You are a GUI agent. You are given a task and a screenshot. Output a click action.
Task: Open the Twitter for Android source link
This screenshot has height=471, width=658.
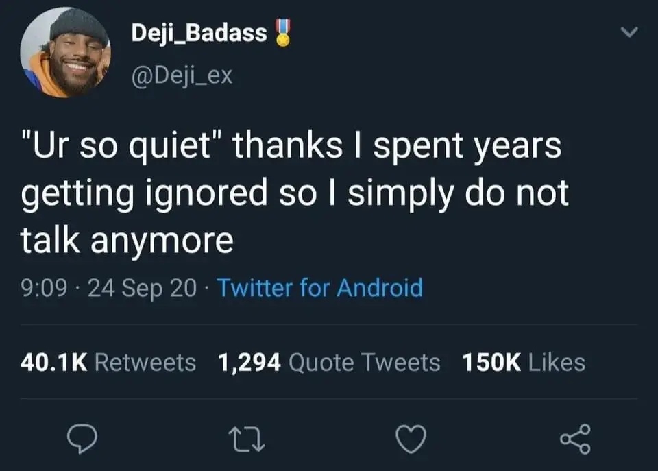coord(319,287)
